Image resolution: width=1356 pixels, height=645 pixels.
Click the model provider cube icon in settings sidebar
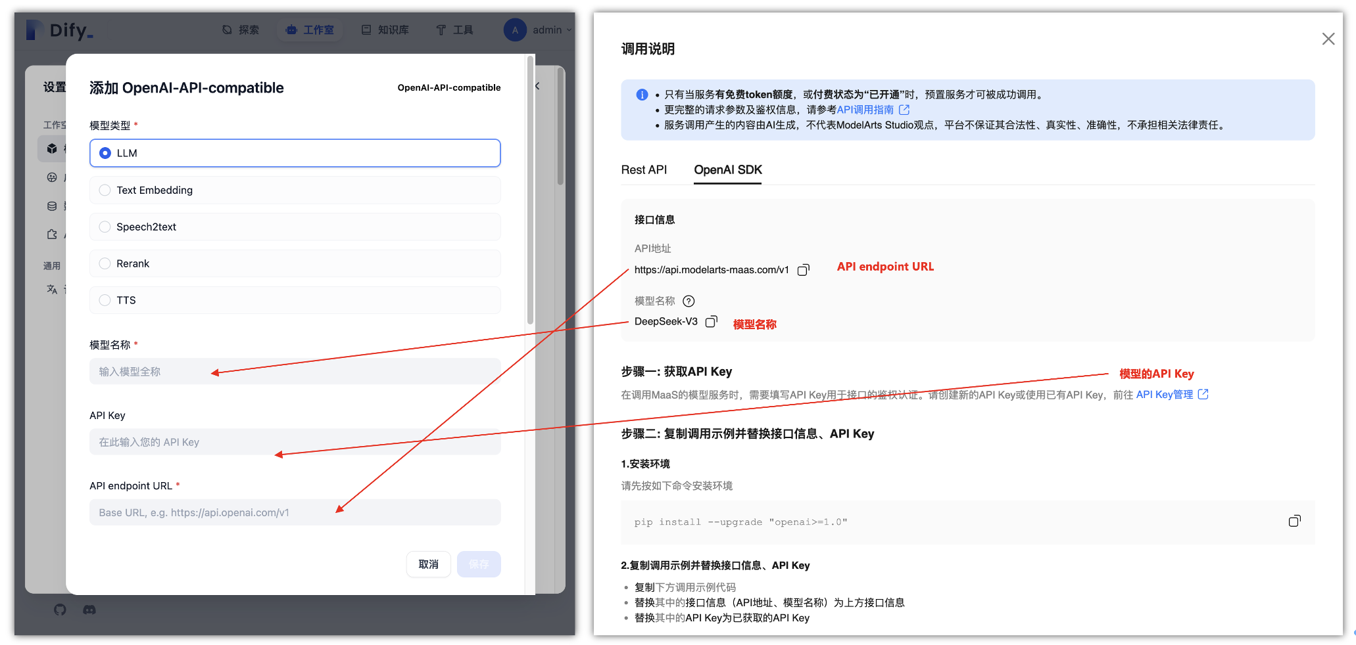tap(52, 149)
